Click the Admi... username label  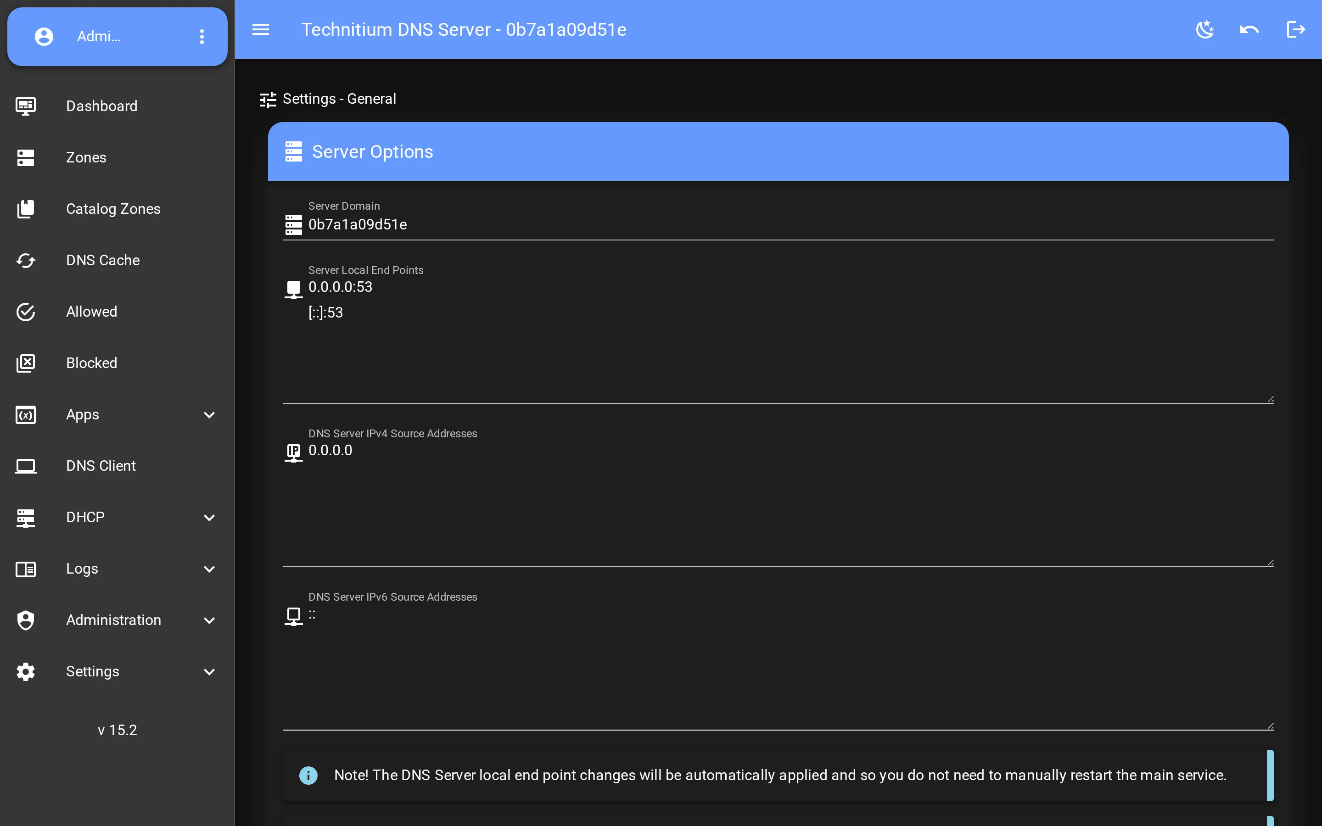pyautogui.click(x=98, y=37)
